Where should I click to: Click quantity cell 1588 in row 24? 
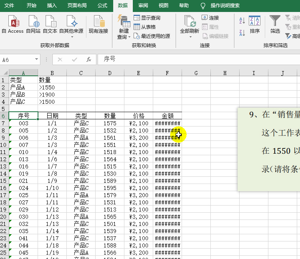[x=110, y=245]
